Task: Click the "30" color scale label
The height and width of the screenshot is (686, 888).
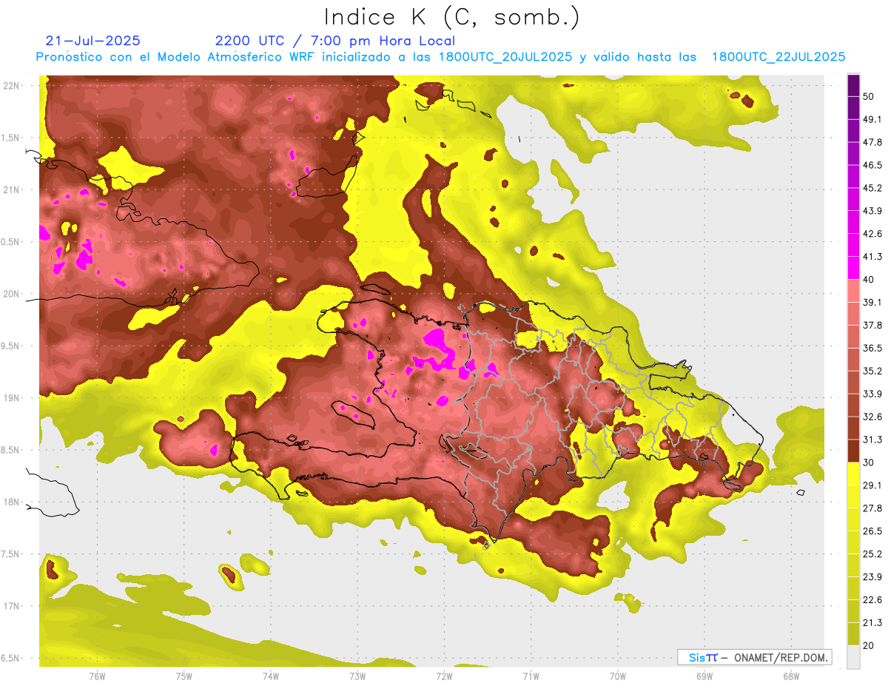Action: (x=869, y=463)
